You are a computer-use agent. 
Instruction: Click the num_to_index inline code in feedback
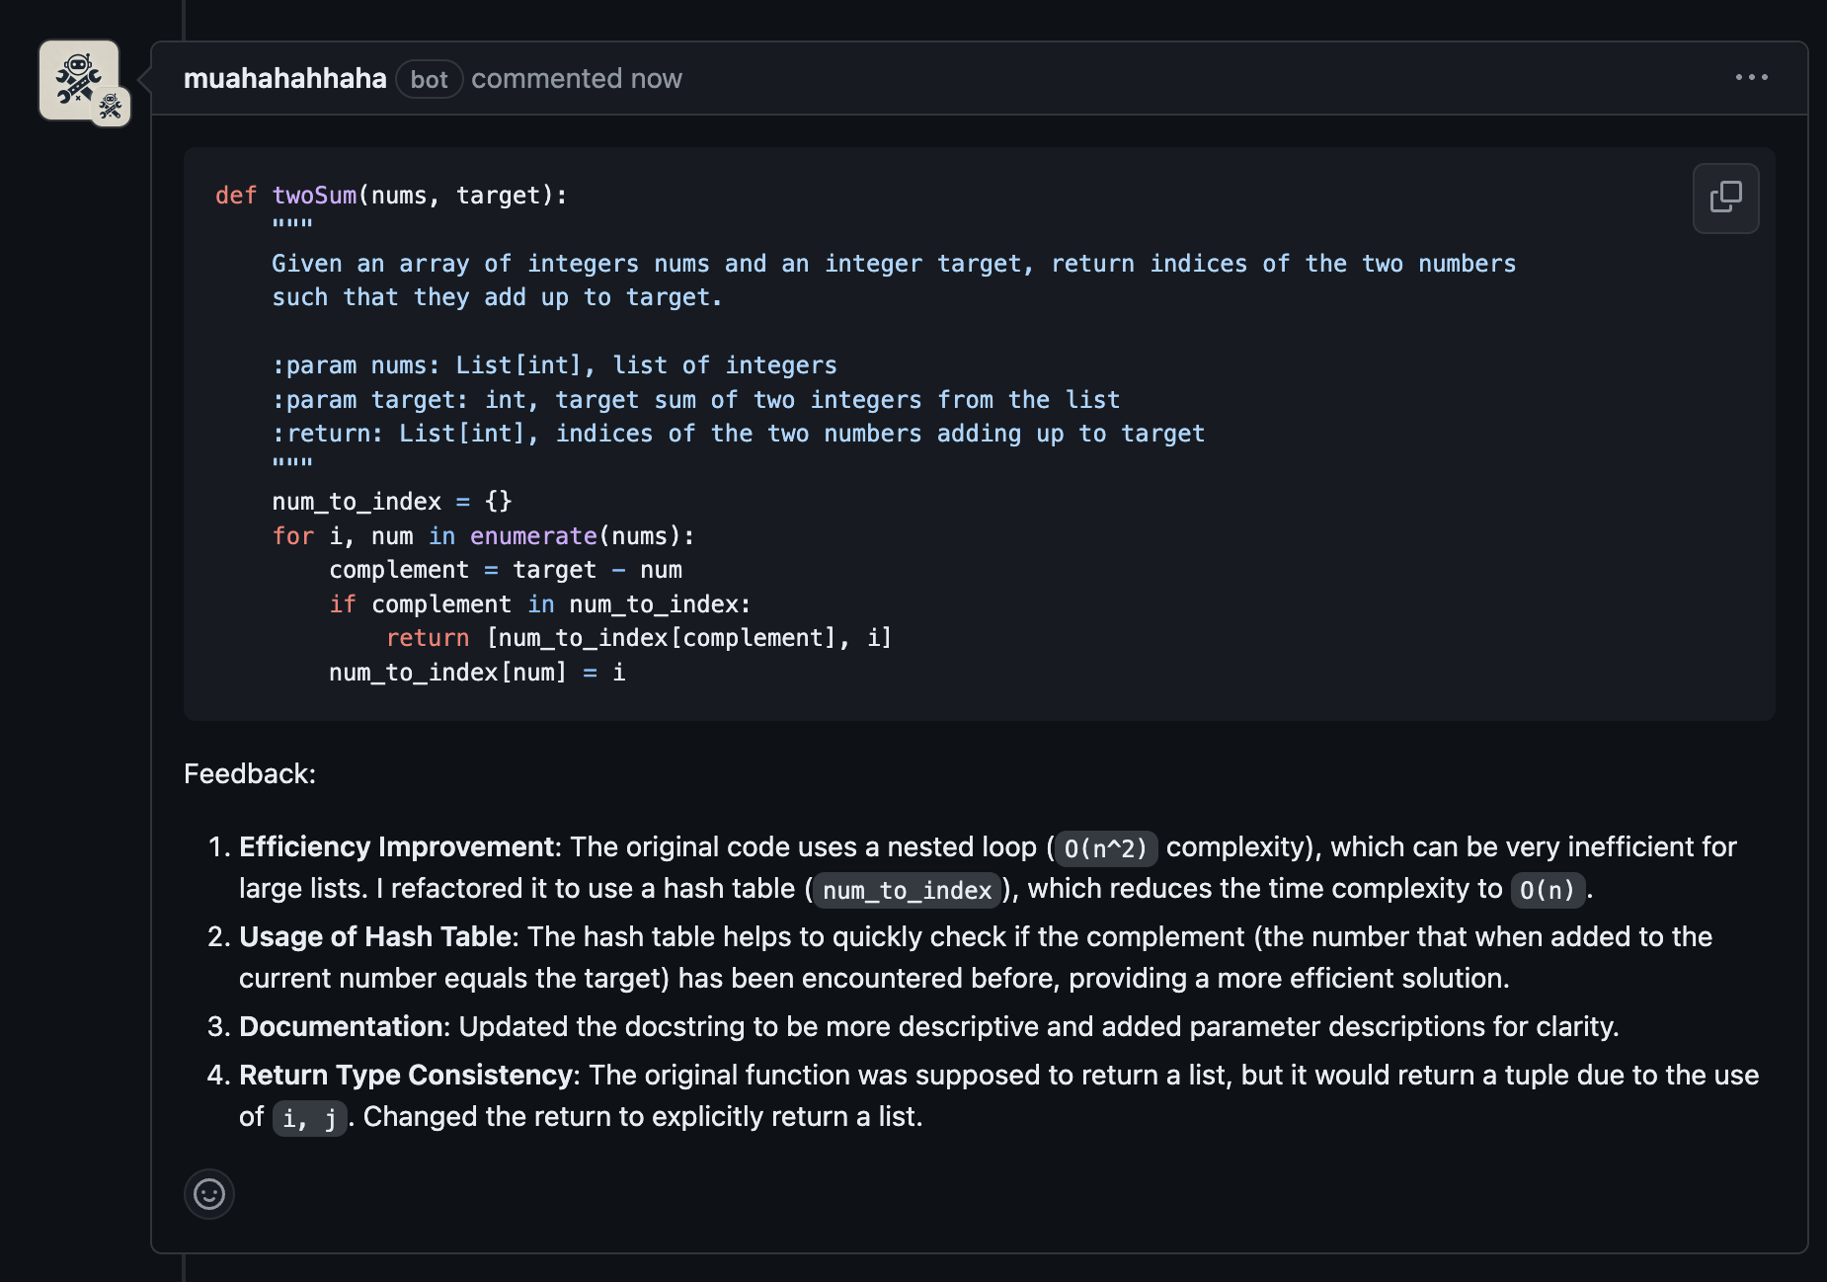[x=907, y=890]
